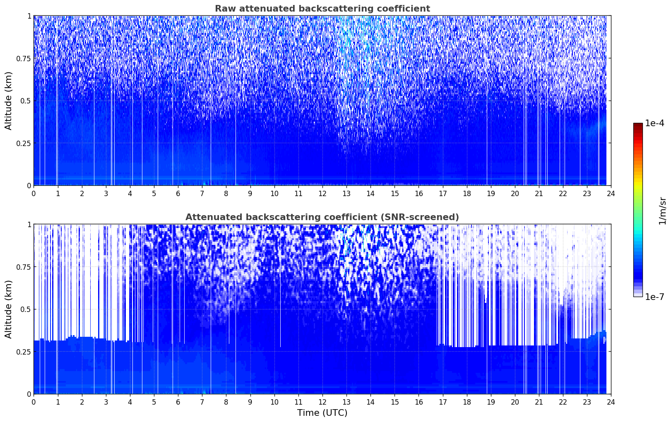Click hour '9' tick under top plot
Screen dimensions: 671x422
pyautogui.click(x=250, y=193)
